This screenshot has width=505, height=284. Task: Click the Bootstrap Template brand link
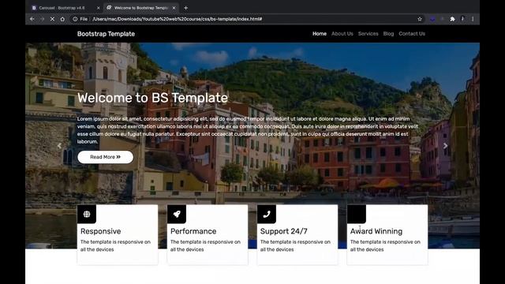pos(106,34)
